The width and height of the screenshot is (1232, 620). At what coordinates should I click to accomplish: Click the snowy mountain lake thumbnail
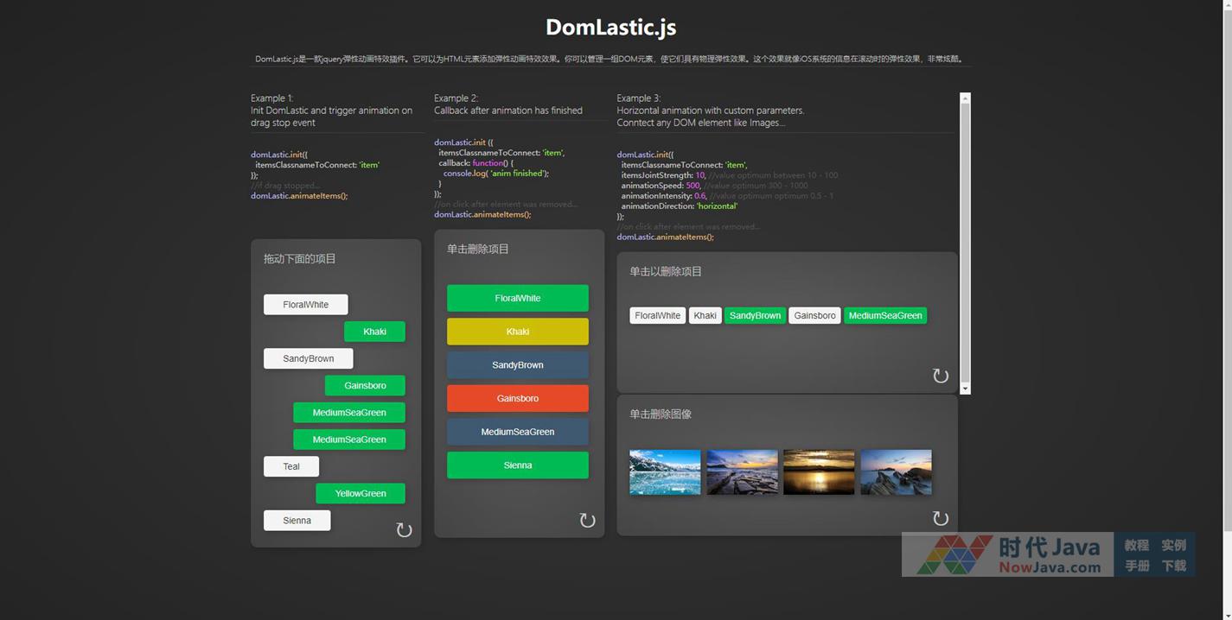click(665, 471)
